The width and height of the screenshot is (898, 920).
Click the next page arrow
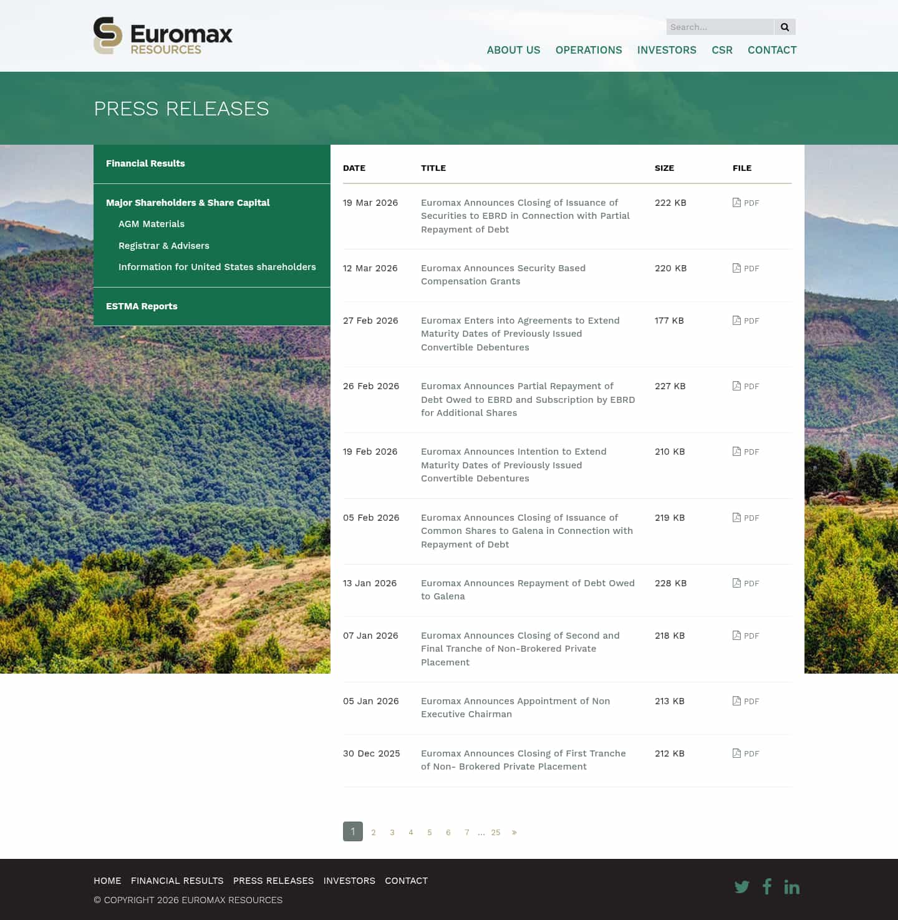(x=514, y=832)
